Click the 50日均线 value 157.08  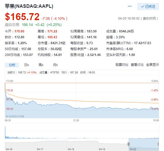click(x=26, y=49)
